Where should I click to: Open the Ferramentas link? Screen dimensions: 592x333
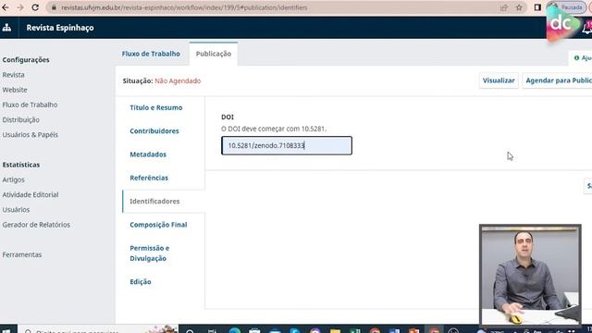click(22, 254)
